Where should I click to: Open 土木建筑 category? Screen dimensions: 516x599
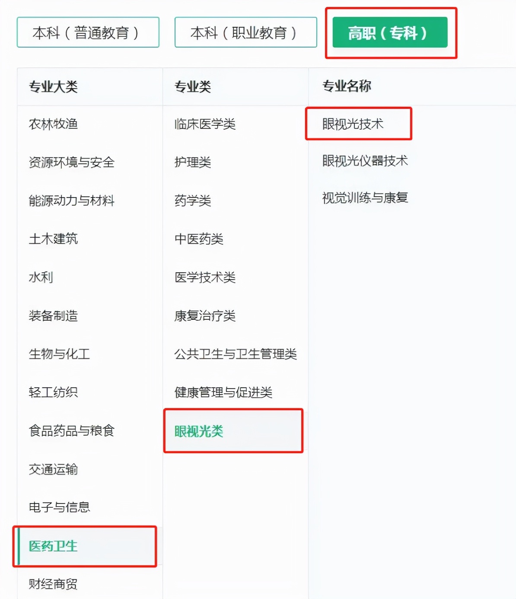pos(53,239)
